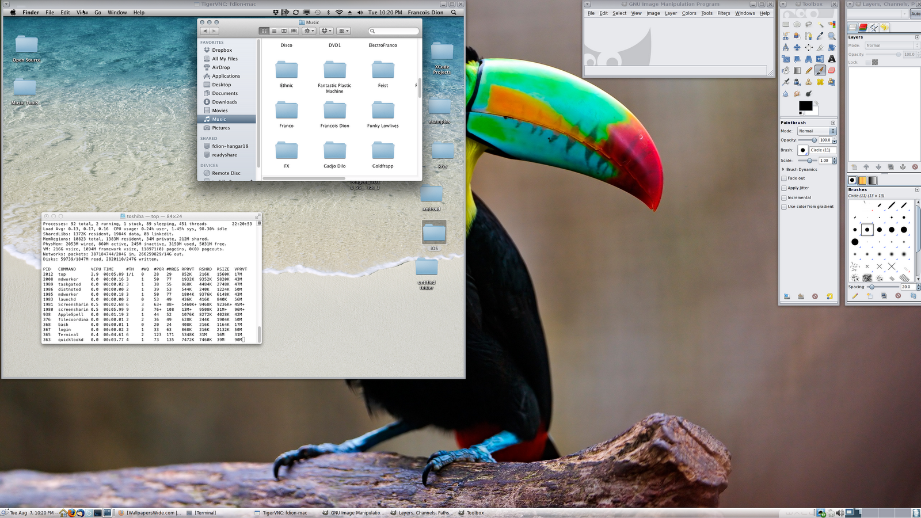Viewport: 921px width, 518px height.
Task: Open the paint Mode dropdown in Paintbrush options
Action: click(817, 131)
